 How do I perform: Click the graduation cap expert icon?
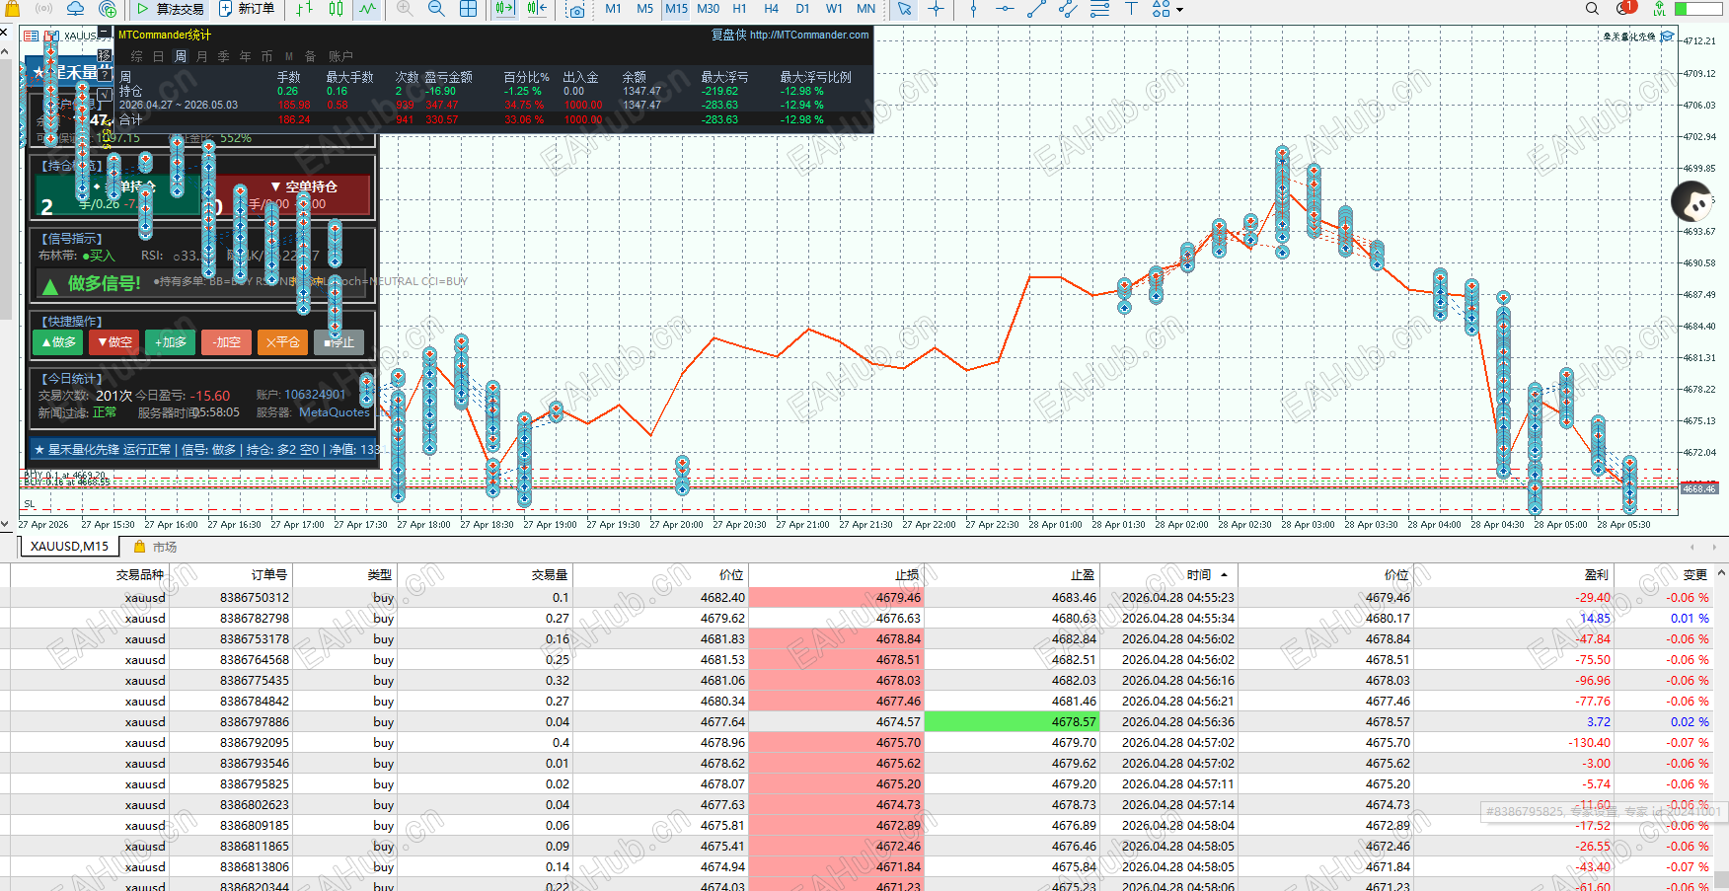[x=1668, y=37]
